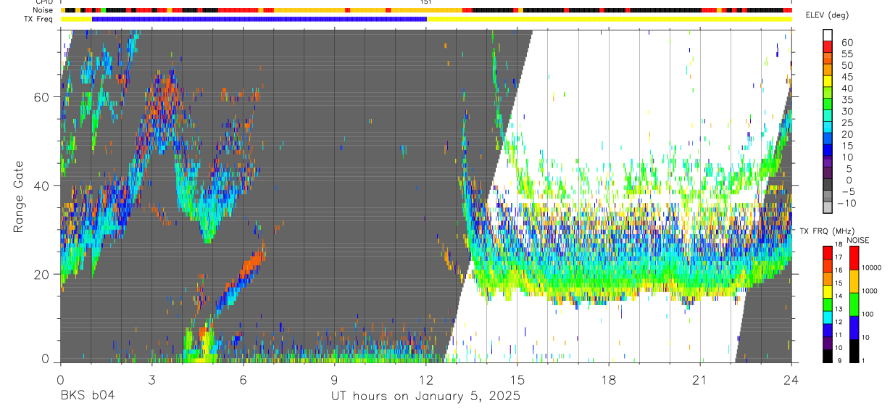The image size is (890, 411).
Task: Pick the red top segment of the NOISE colorbar
Action: point(853,258)
